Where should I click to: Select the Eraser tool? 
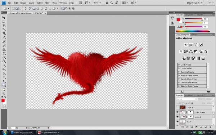click(4, 57)
